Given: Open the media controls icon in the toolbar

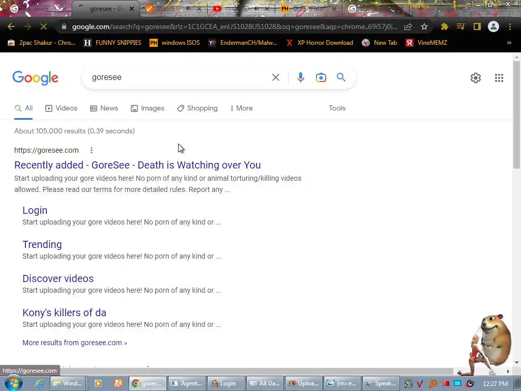Looking at the screenshot, I should pyautogui.click(x=460, y=26).
